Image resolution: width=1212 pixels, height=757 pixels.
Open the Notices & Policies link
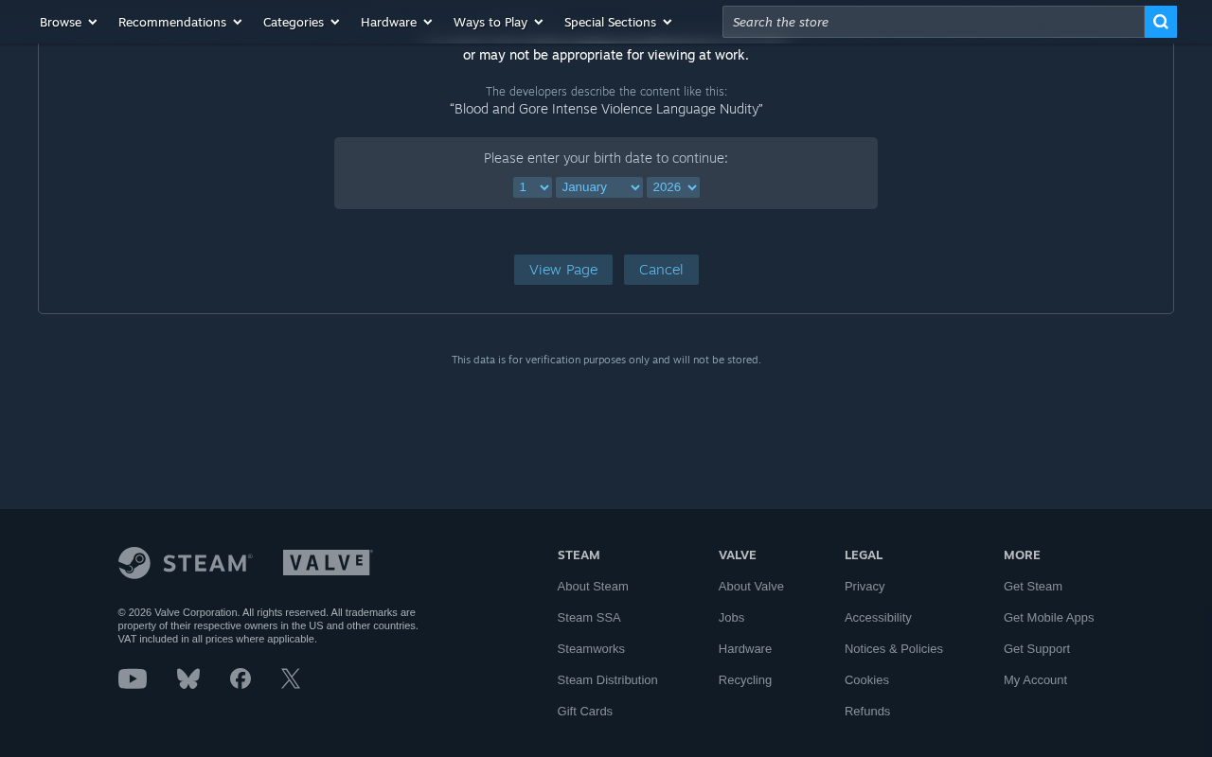894,649
